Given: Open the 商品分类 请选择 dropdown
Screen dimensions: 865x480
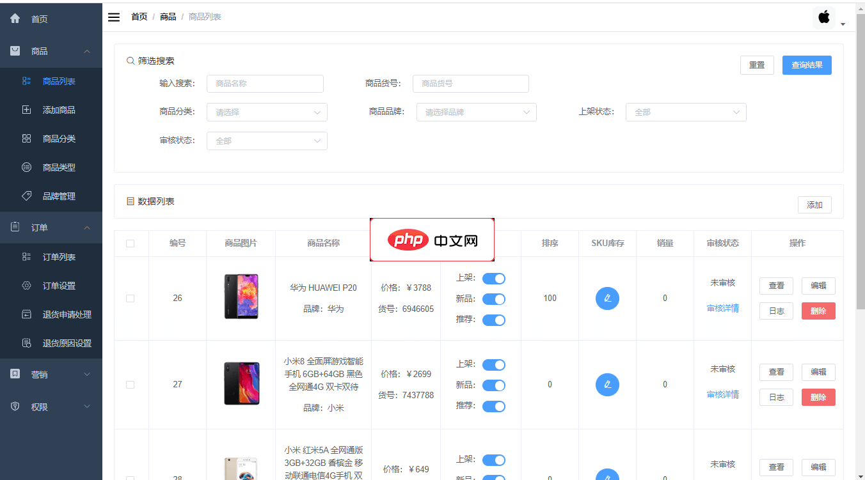Looking at the screenshot, I should click(x=267, y=112).
